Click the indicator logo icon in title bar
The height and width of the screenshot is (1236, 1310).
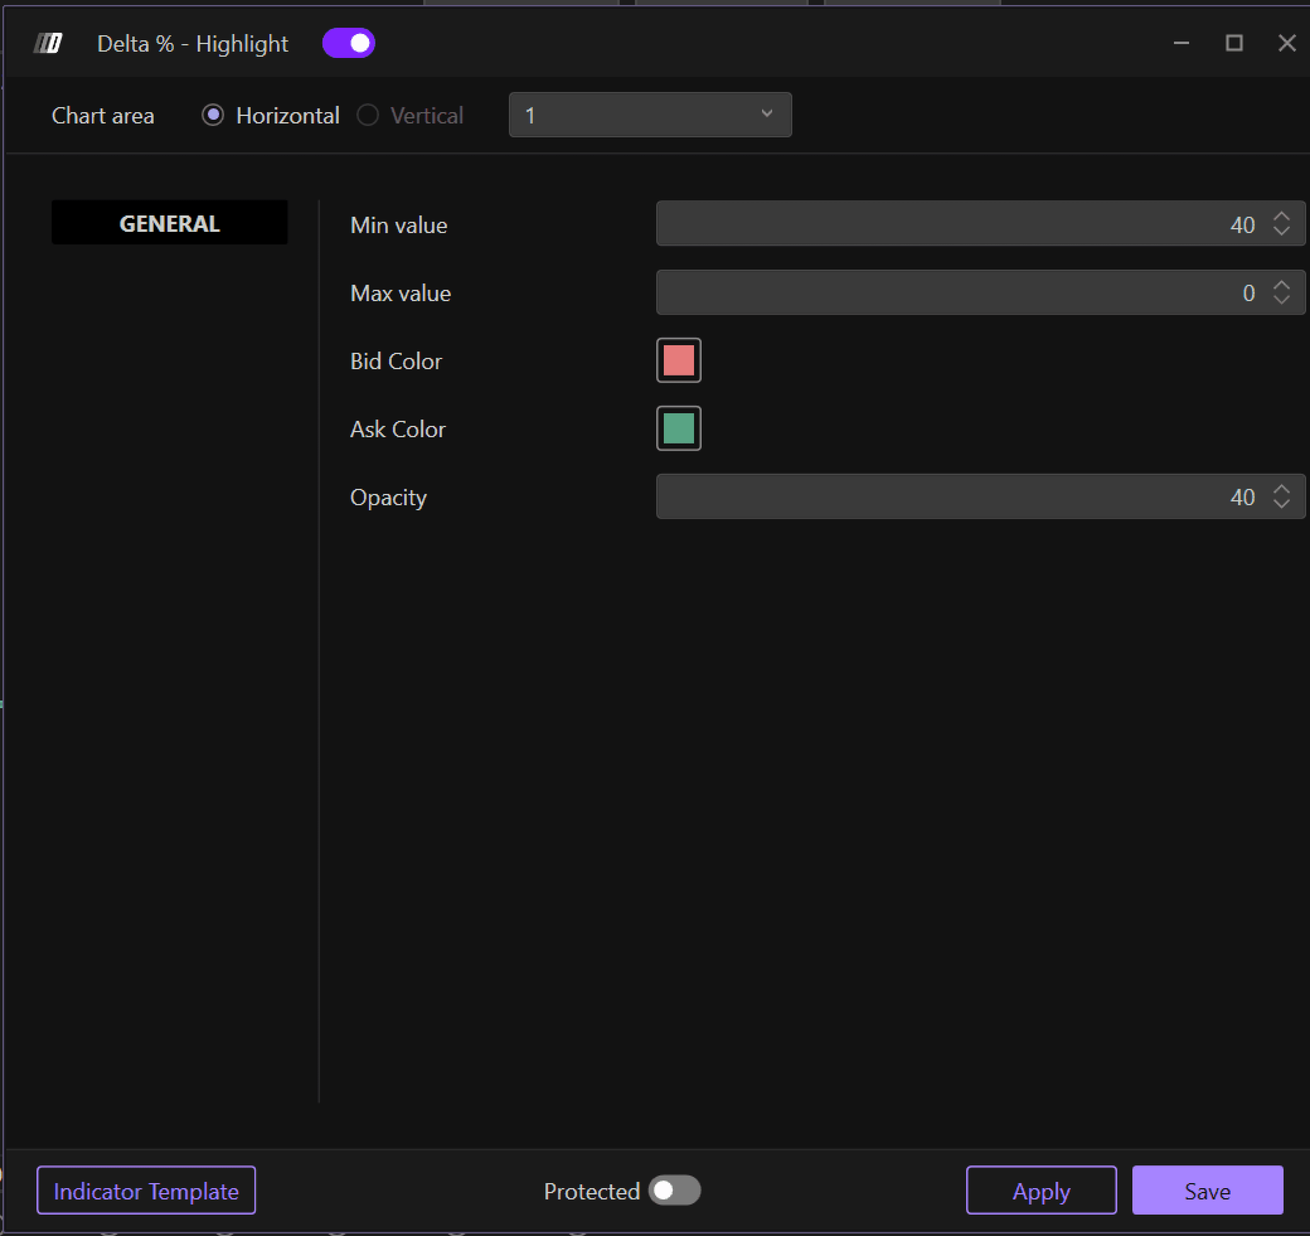click(48, 43)
